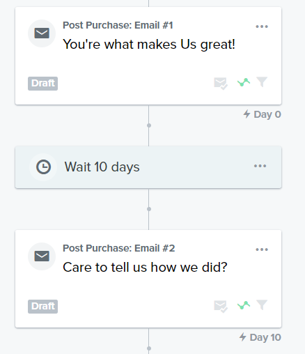Image resolution: width=305 pixels, height=354 pixels.
Task: Open three-dot menu on Email #1 card
Action: [262, 26]
